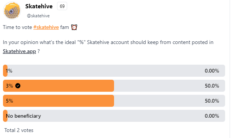
Task: Follow the Skatehive.app link
Action: point(19,51)
